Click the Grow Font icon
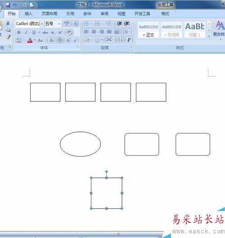This screenshot has height=238, width=225. coord(68,40)
